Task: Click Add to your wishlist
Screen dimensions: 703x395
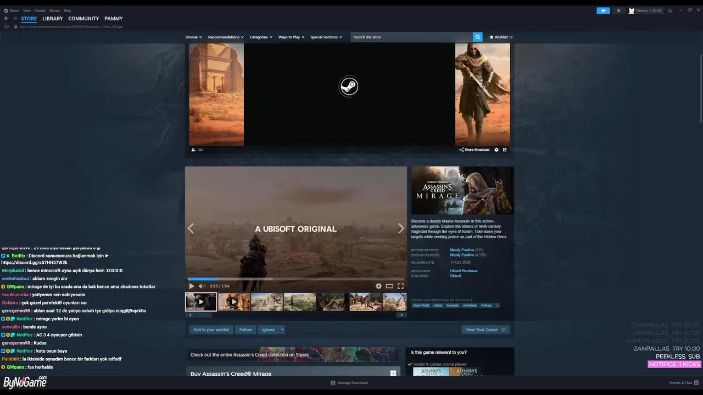Action: [211, 330]
